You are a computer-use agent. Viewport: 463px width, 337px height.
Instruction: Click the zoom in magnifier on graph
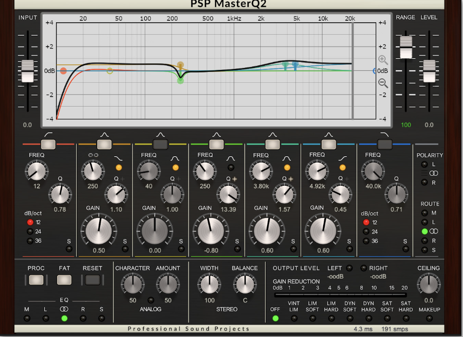[383, 60]
